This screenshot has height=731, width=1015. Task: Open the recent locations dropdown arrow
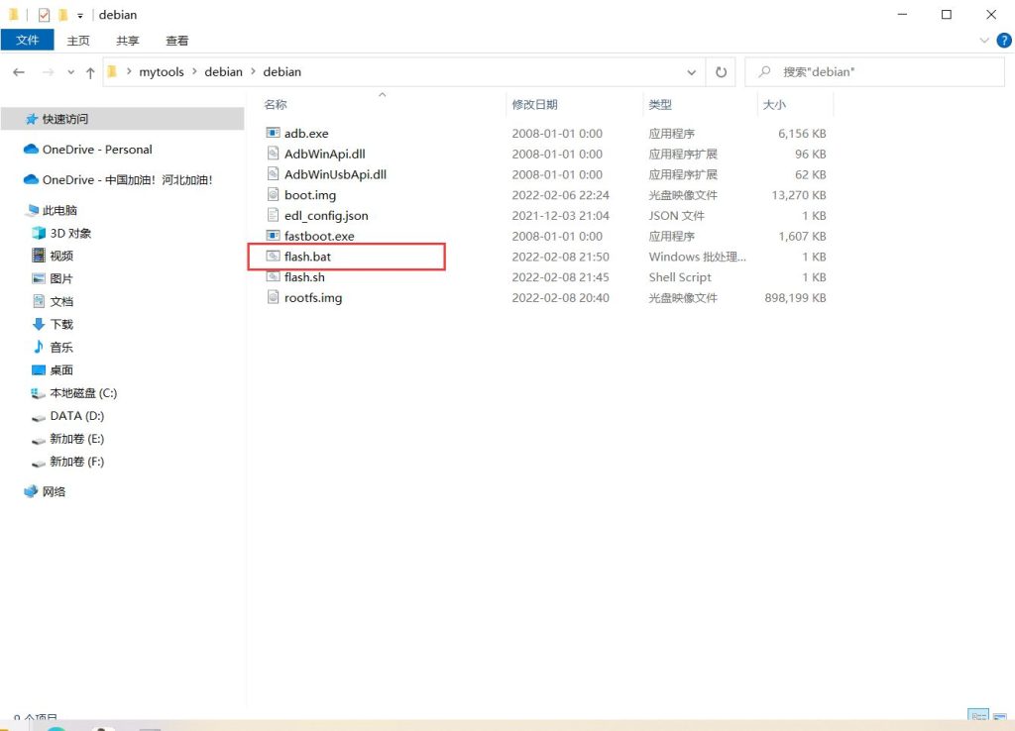click(70, 71)
